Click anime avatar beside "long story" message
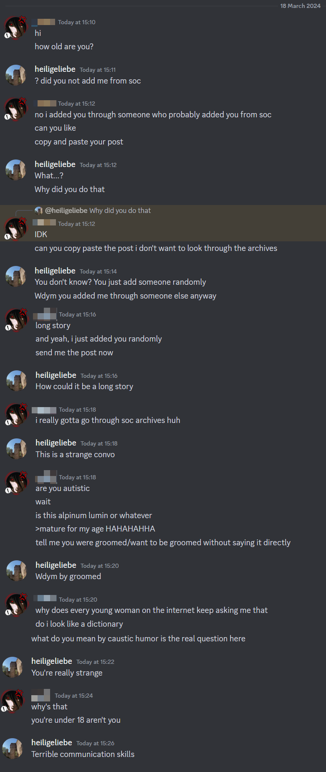 pyautogui.click(x=17, y=320)
